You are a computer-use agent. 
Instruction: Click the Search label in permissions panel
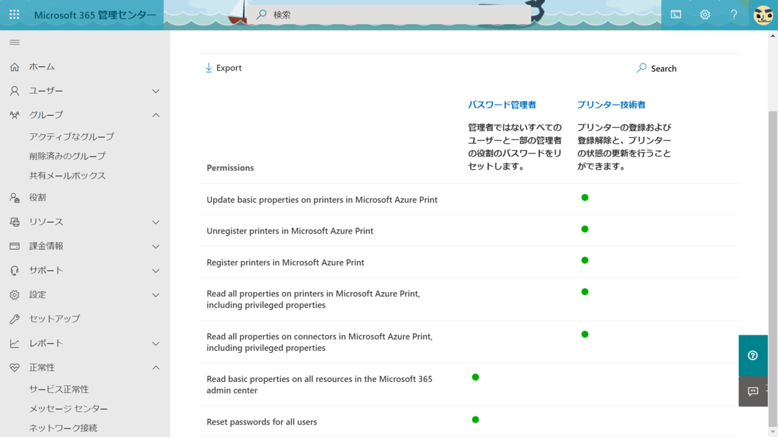tap(663, 69)
